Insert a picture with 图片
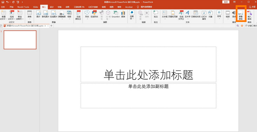Screen dimensions: 257x132 (x=38, y=14)
